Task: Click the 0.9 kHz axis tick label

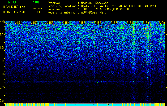Action: coord(2,61)
